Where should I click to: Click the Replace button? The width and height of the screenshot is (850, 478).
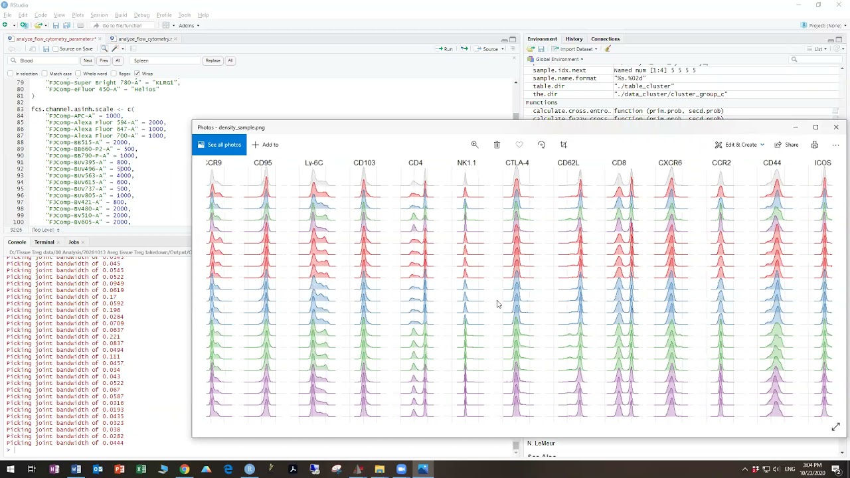[212, 60]
